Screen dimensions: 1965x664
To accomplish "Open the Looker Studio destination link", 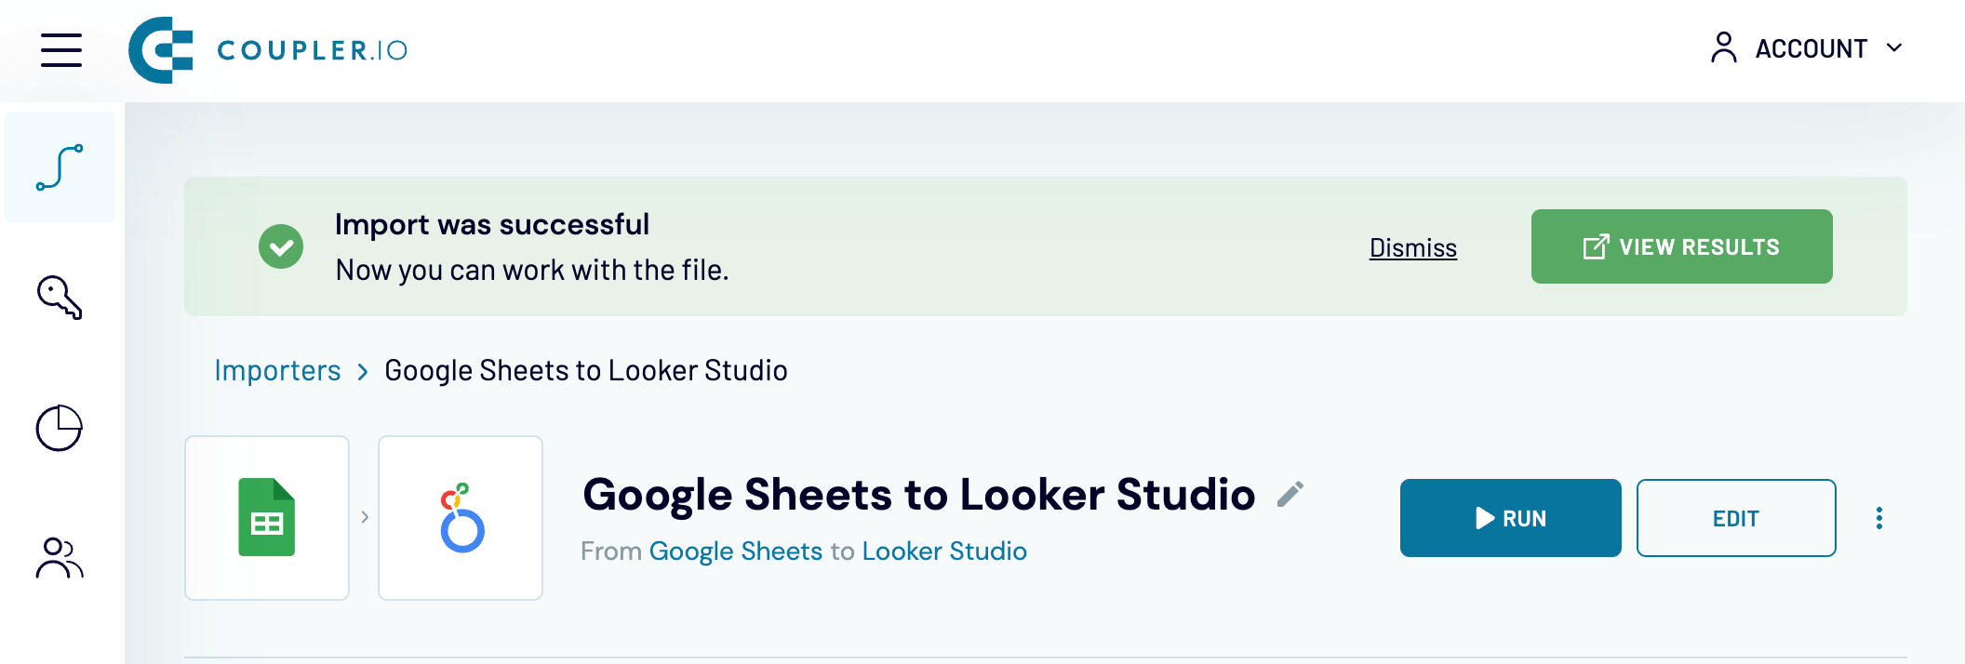I will (x=944, y=551).
